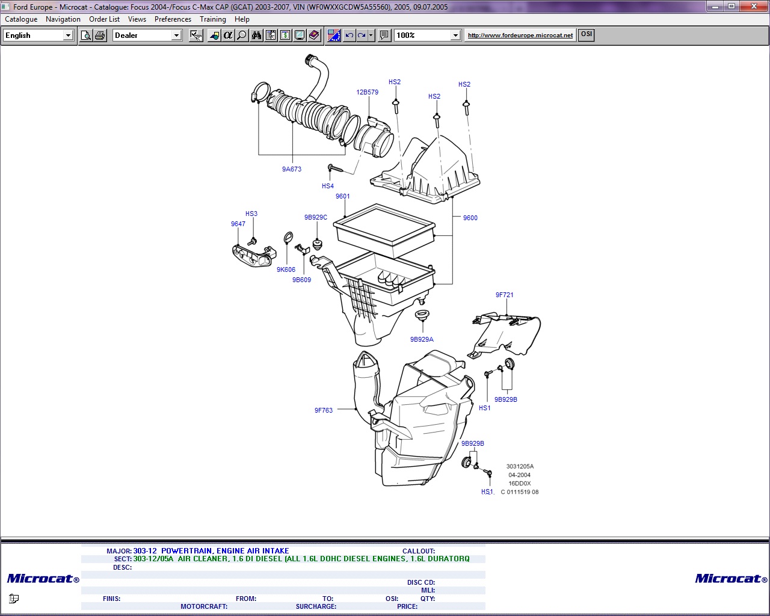Toggle the checkmark selection tool icon
This screenshot has height=616, width=770.
196,35
